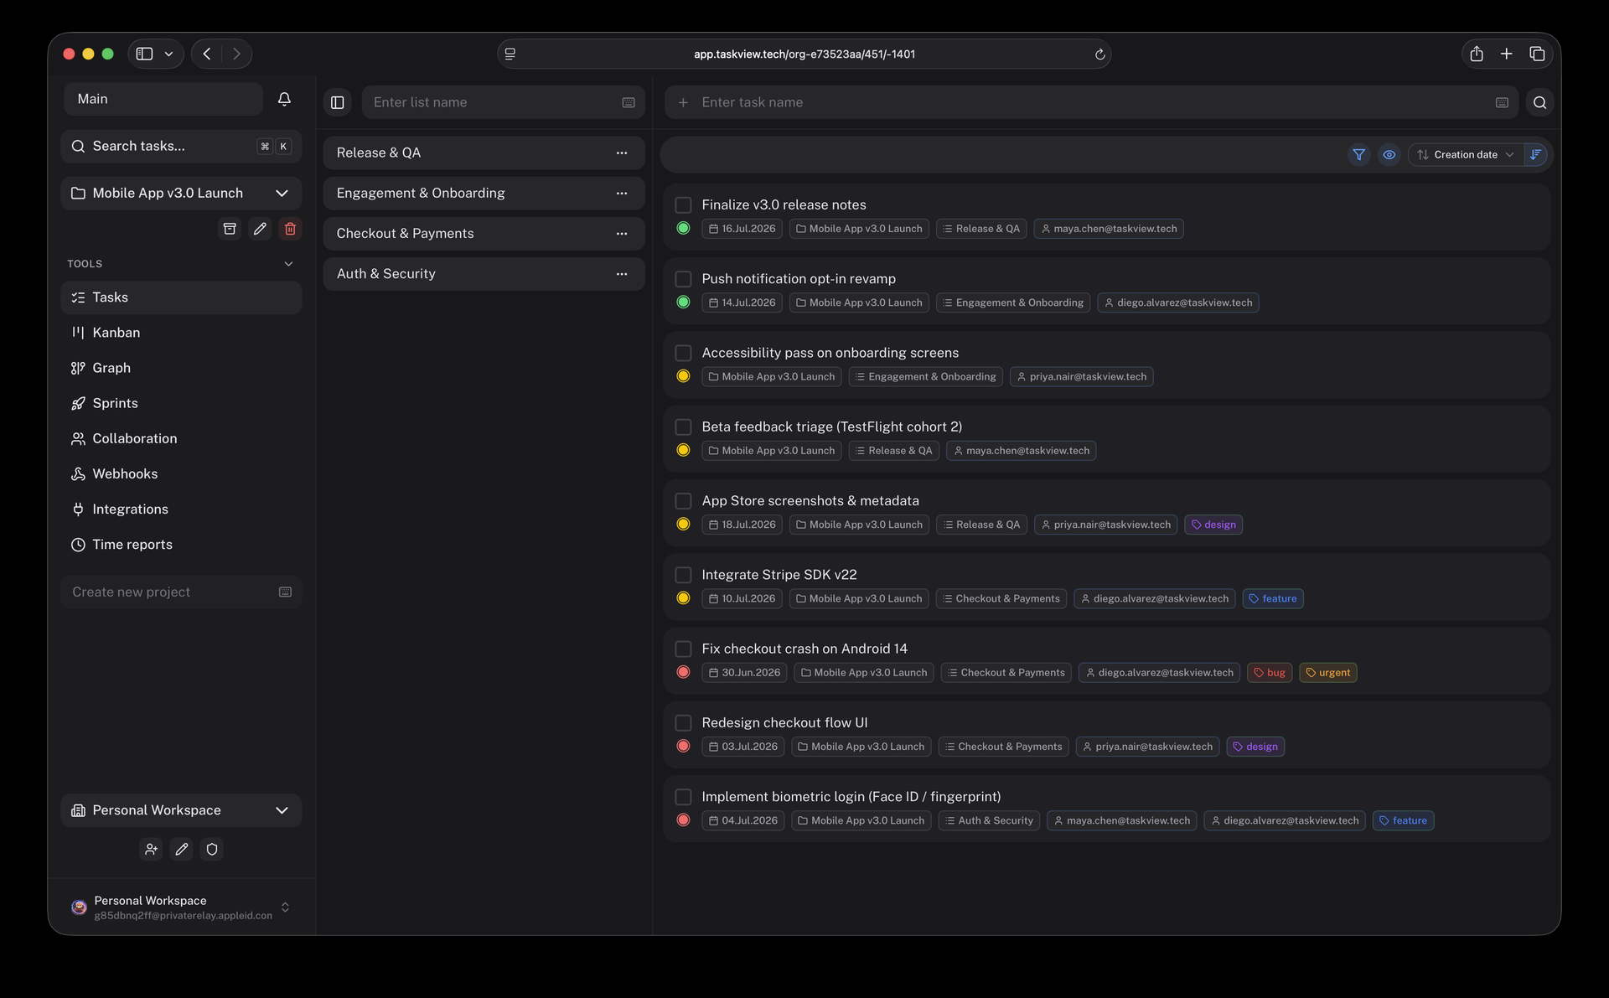
Task: Archive the Mobile App v3.0 Launch project
Action: point(230,229)
